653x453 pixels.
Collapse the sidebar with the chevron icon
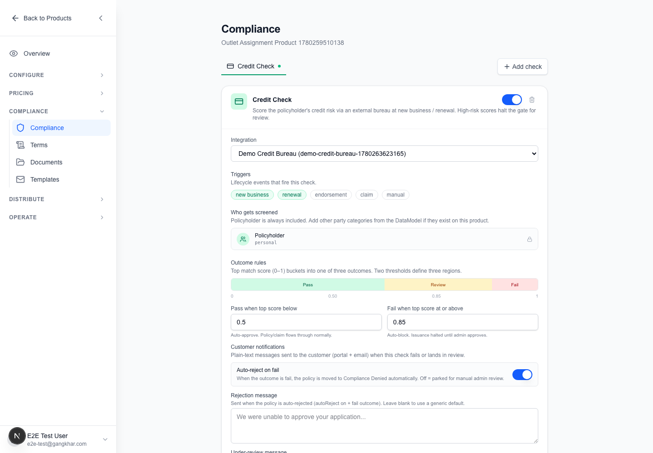point(101,18)
